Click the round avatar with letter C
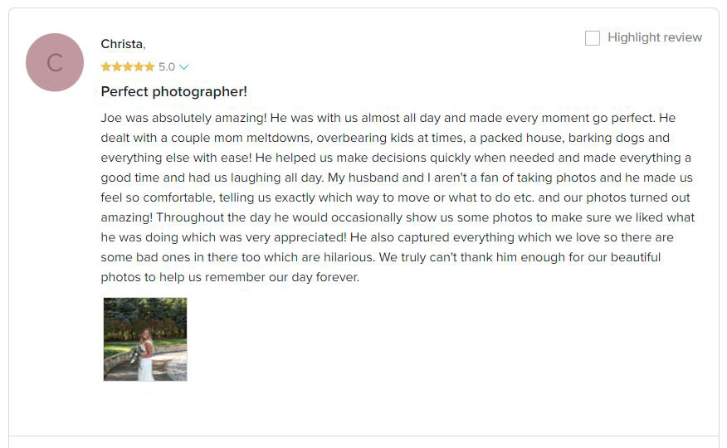Viewport: 727px width, 448px height. point(55,62)
